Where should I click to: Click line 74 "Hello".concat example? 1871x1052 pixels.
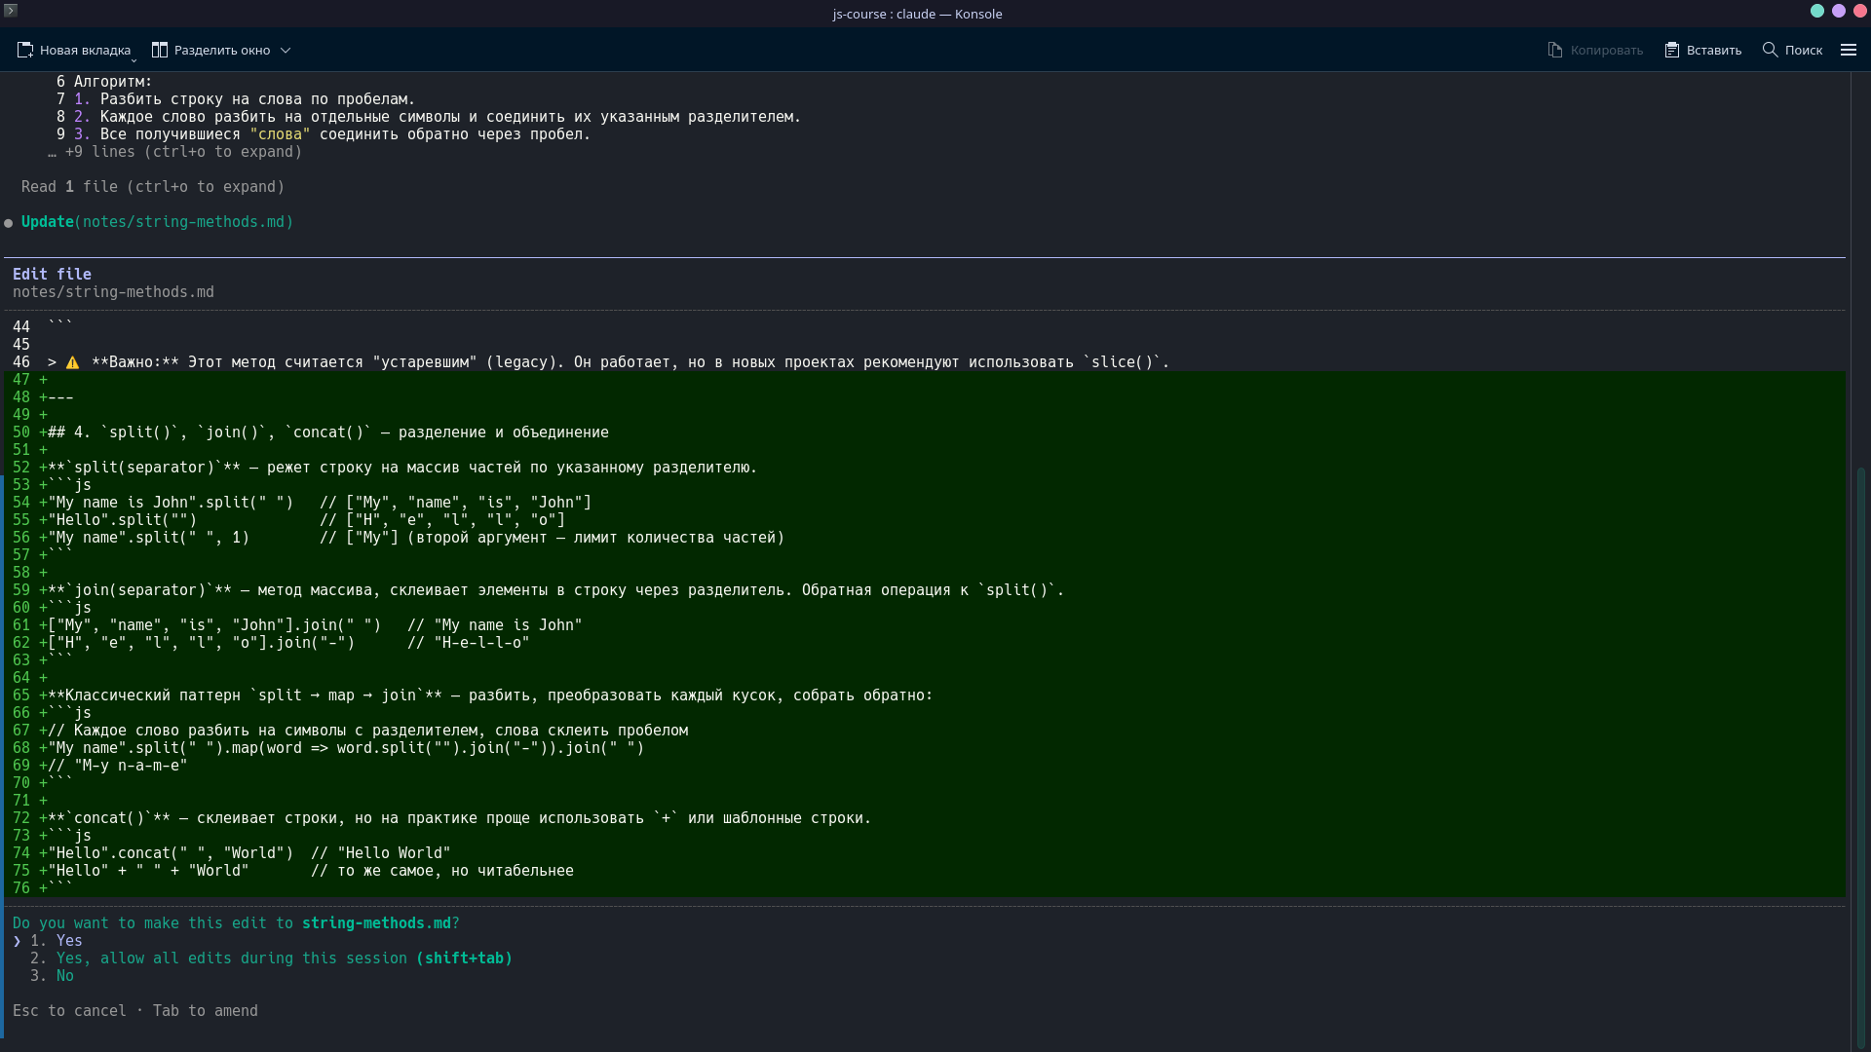click(249, 853)
